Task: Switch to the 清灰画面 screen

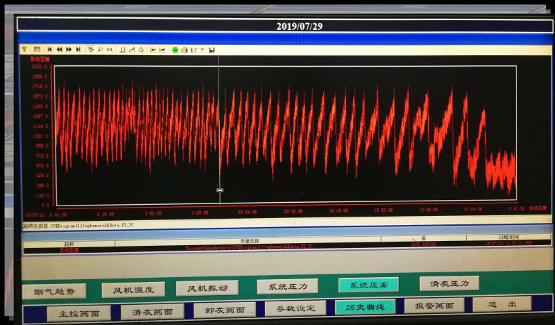Action: 152,311
